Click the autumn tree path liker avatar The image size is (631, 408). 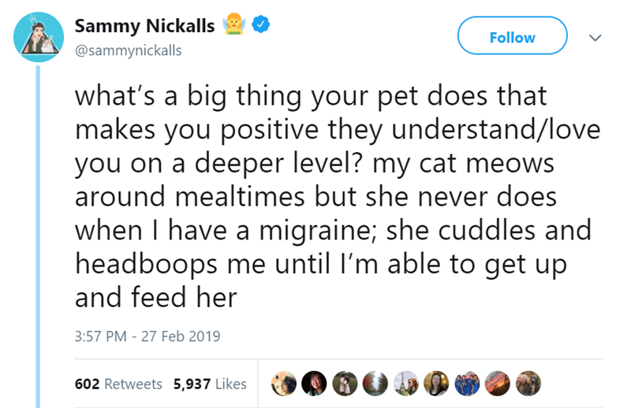pyautogui.click(x=374, y=384)
